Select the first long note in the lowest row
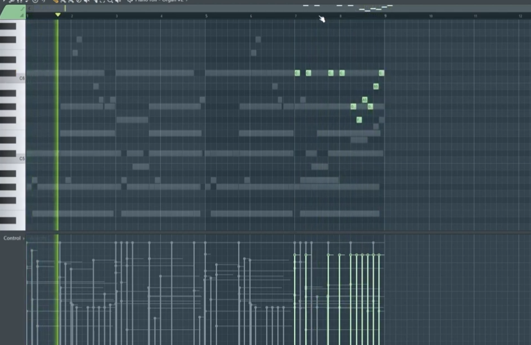Image resolution: width=531 pixels, height=345 pixels. [x=73, y=213]
